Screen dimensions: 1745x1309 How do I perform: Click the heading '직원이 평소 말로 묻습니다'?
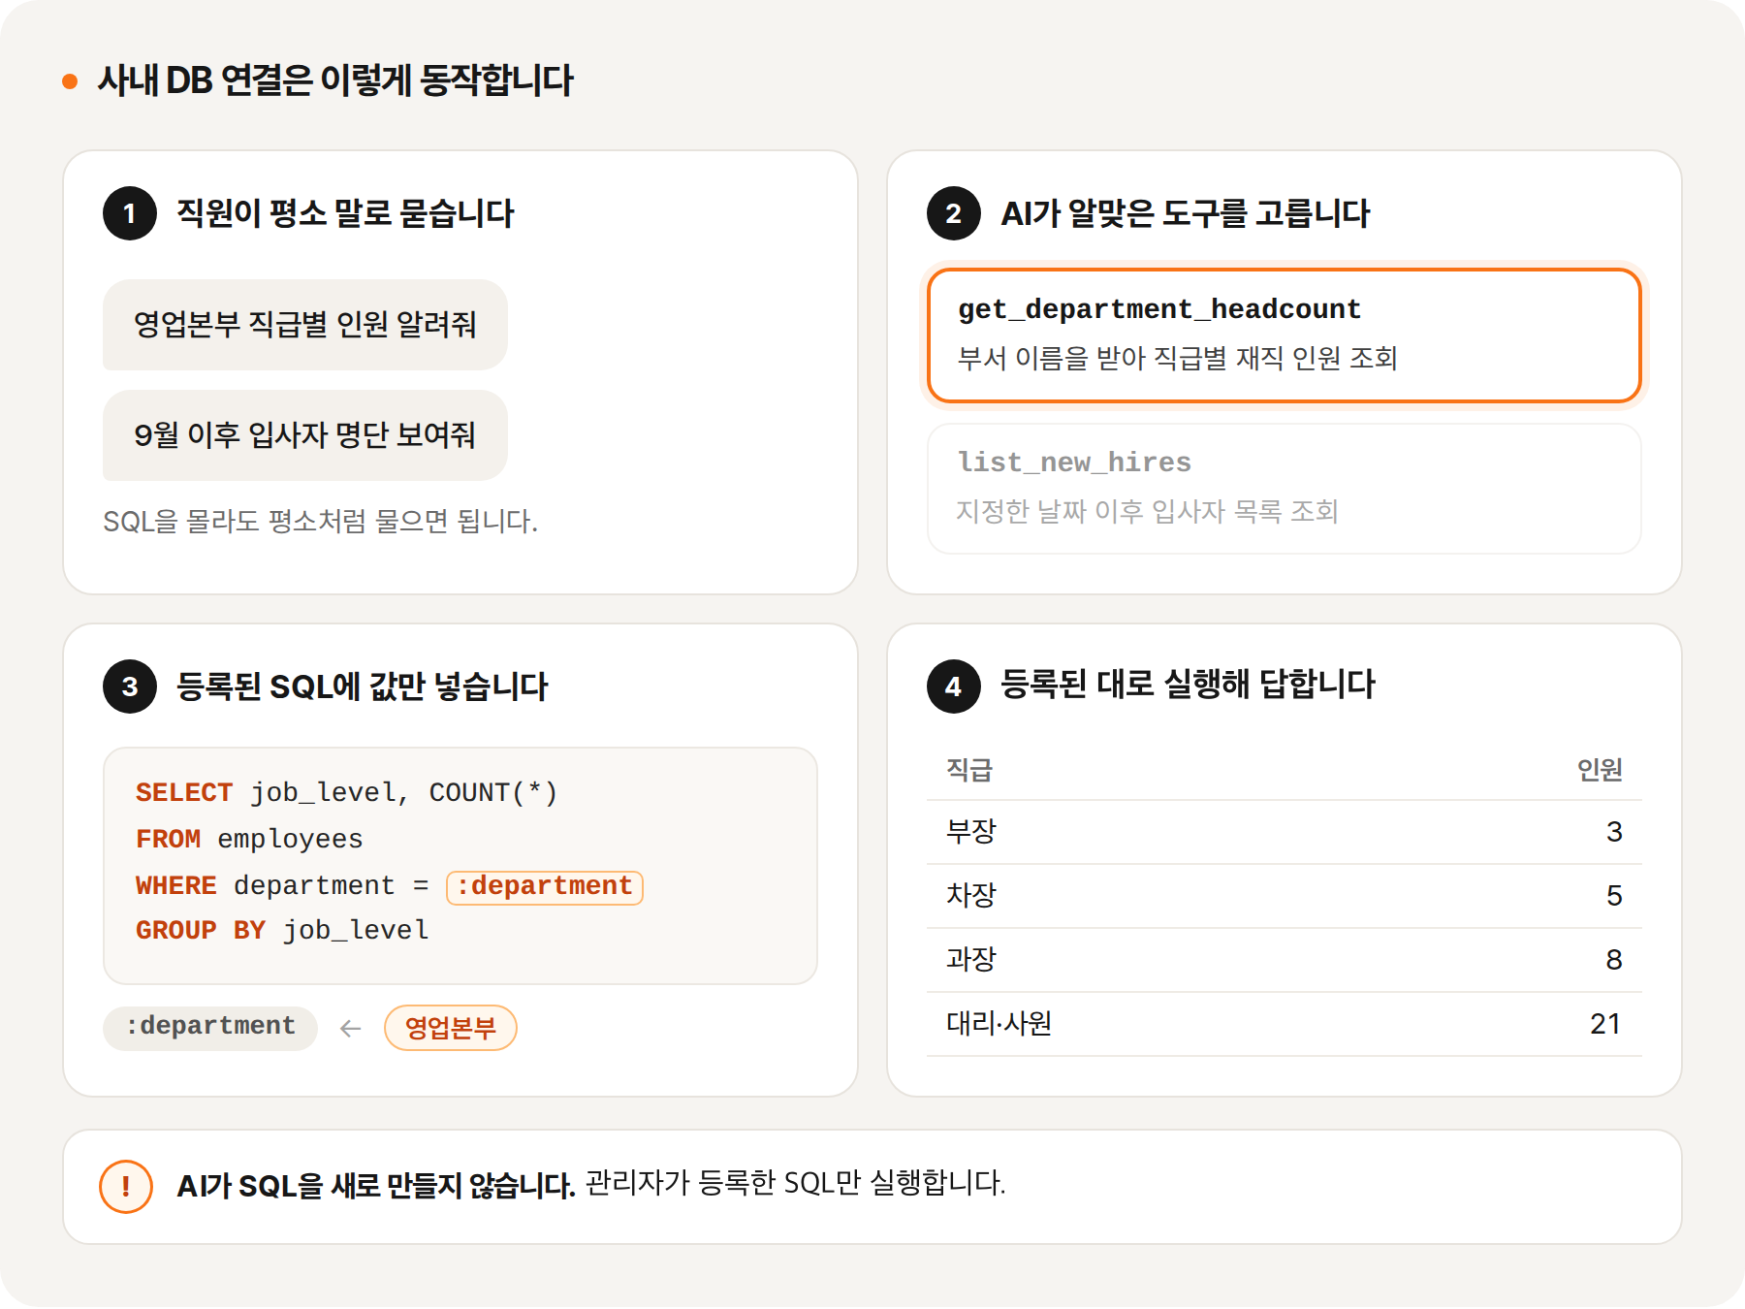(x=345, y=213)
